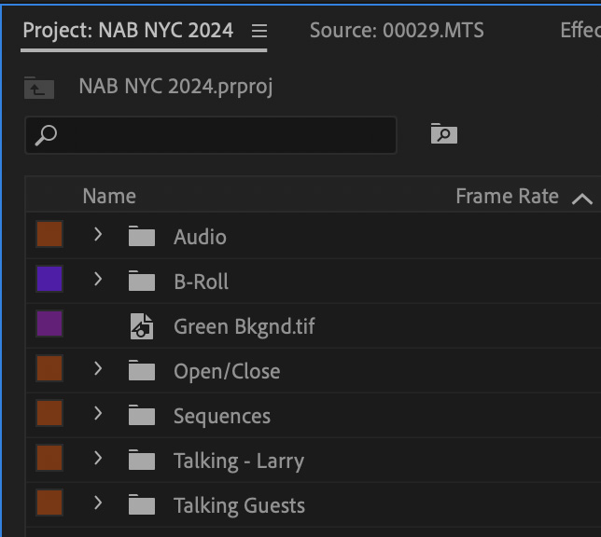Viewport: 601px width, 537px height.
Task: Click the NAB NYC 2024.prproj path label
Action: (x=175, y=87)
